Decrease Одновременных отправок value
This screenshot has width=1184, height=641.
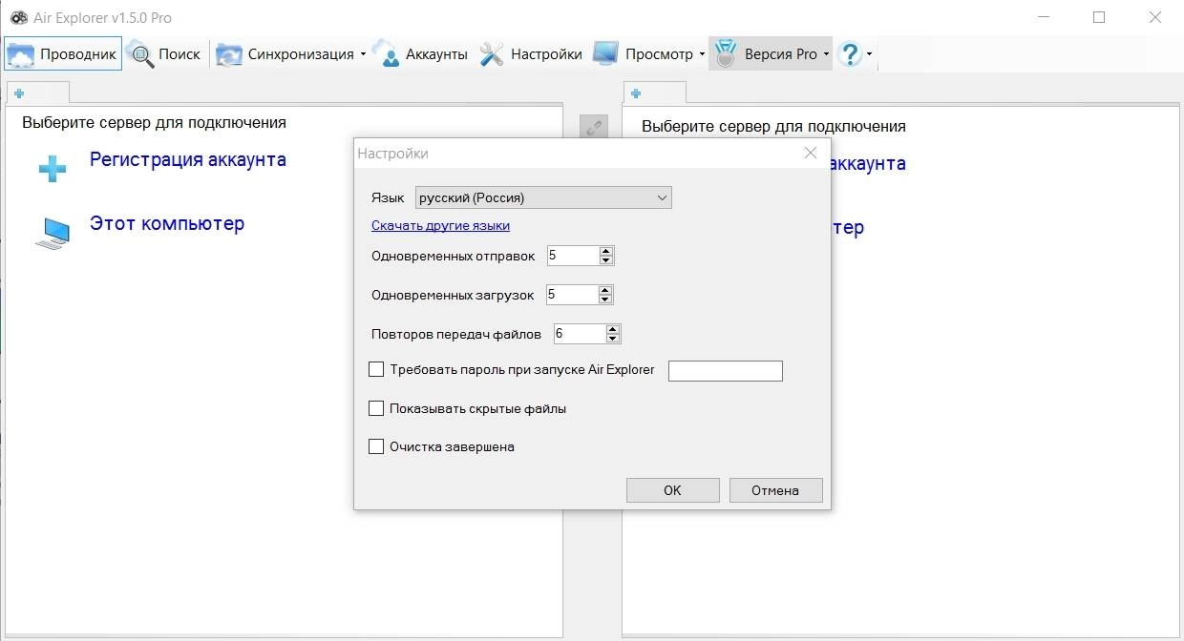coord(606,260)
